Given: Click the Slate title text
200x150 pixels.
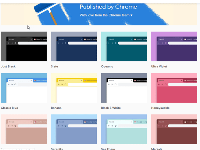Looking at the screenshot, I should [55, 66].
